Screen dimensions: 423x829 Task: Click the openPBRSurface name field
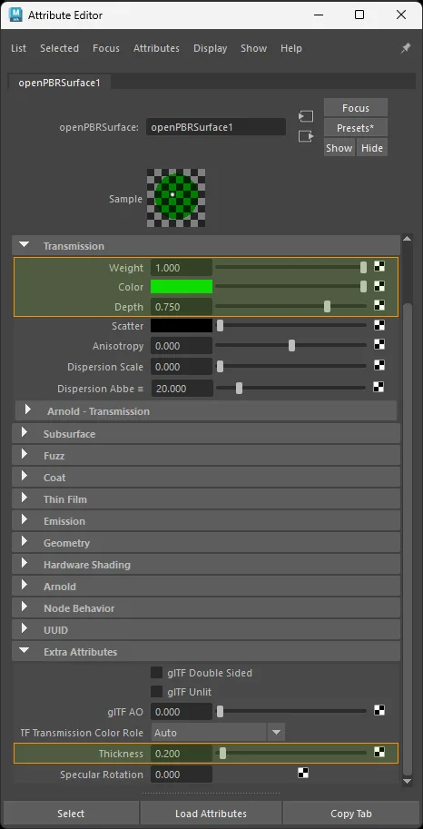(x=216, y=127)
